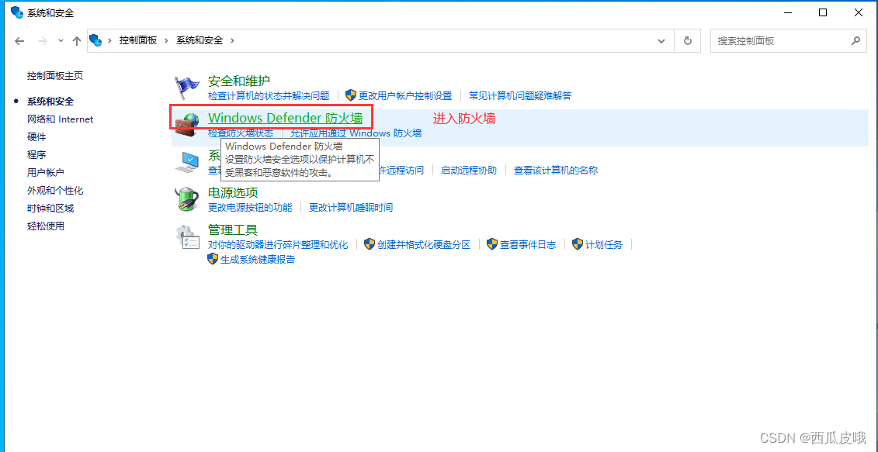This screenshot has width=878, height=452.
Task: Click 创建并格式化硬盘分区 link
Action: [424, 244]
